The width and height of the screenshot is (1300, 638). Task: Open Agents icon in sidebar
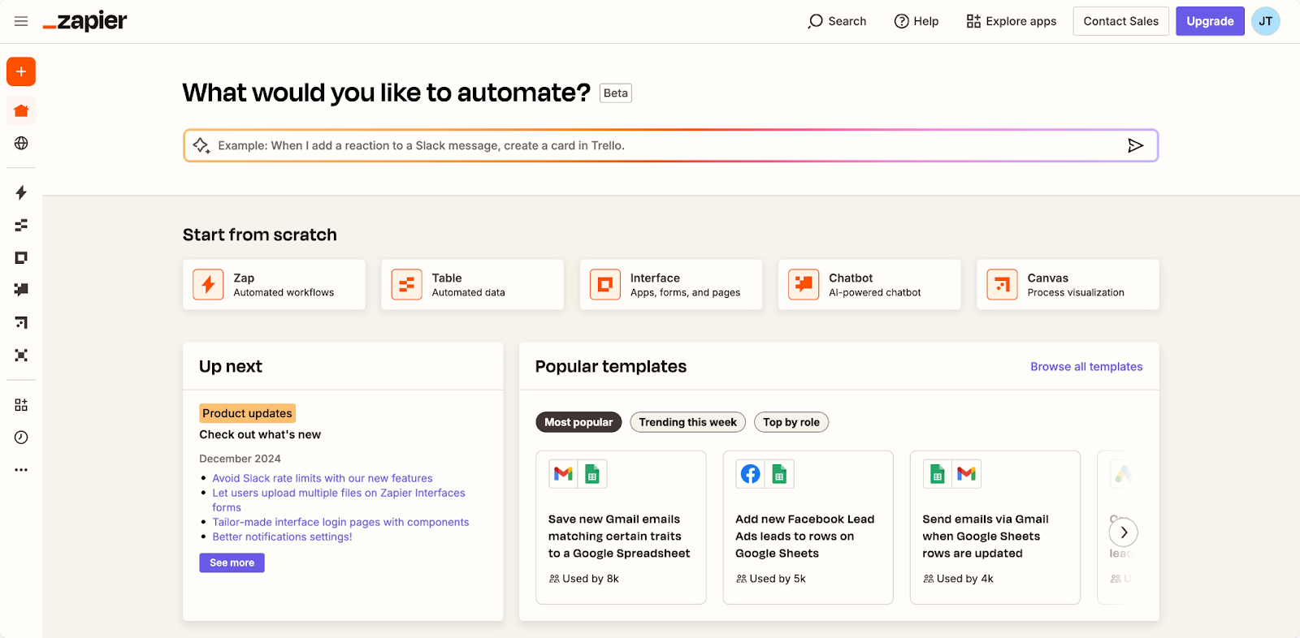tap(21, 355)
